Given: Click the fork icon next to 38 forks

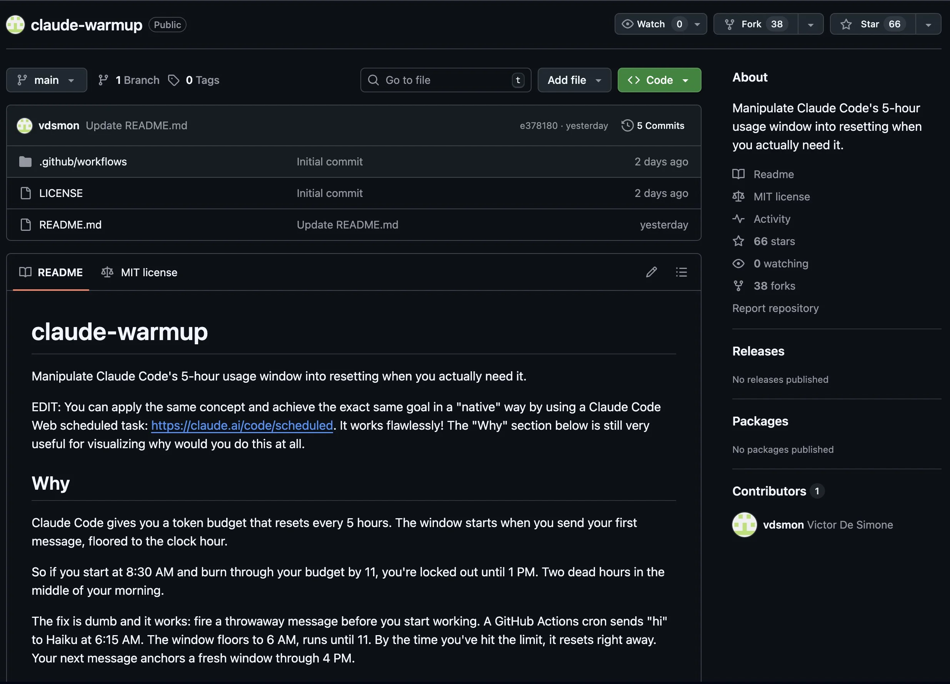Looking at the screenshot, I should (738, 286).
